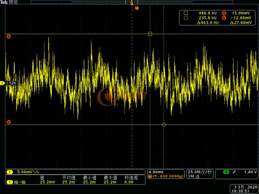Screen dimensions: 259x194
Task: Click orange b badge in readout box
Action: coord(224,18)
